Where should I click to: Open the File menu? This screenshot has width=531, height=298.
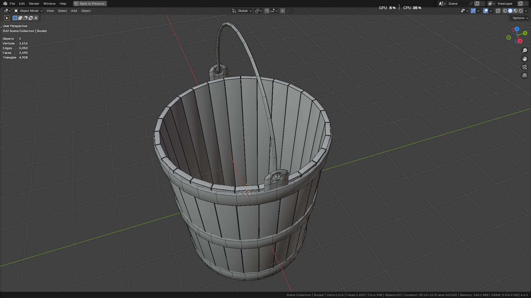(x=12, y=4)
